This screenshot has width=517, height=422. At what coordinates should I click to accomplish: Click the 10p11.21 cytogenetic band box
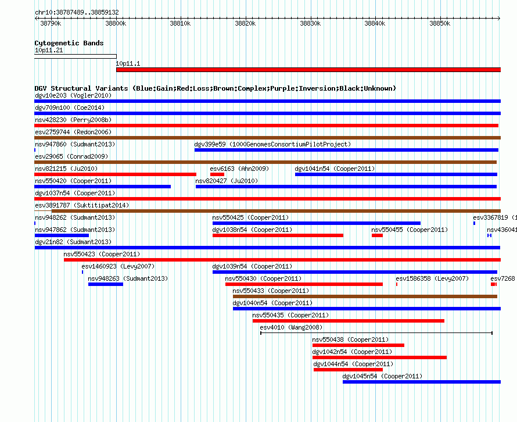click(x=76, y=56)
